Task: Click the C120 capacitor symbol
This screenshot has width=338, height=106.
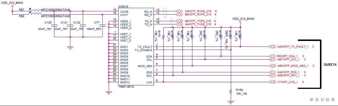Action: 54,26
